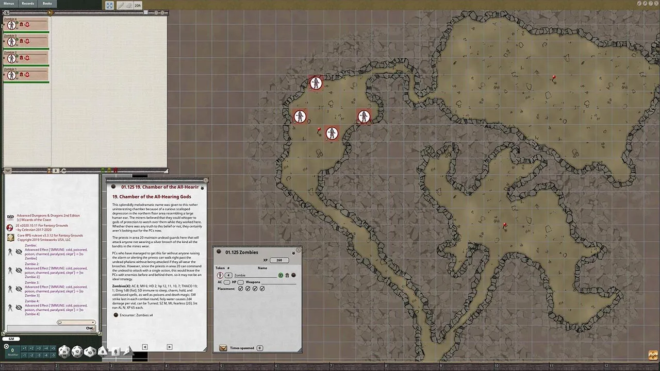
Task: Click Zombie 2 red hexagon initiative icon
Action: [x=27, y=58]
